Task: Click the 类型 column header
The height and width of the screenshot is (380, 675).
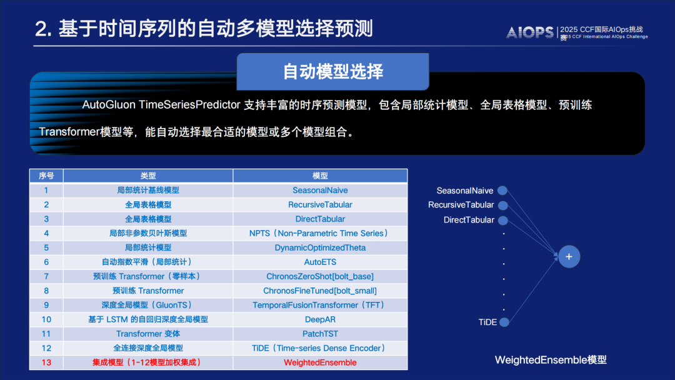Action: (148, 176)
